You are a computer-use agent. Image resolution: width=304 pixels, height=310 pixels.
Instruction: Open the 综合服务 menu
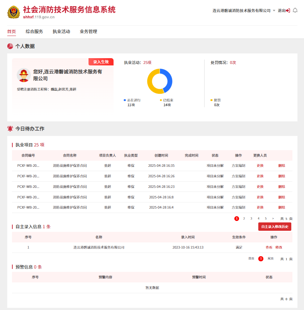click(x=34, y=32)
